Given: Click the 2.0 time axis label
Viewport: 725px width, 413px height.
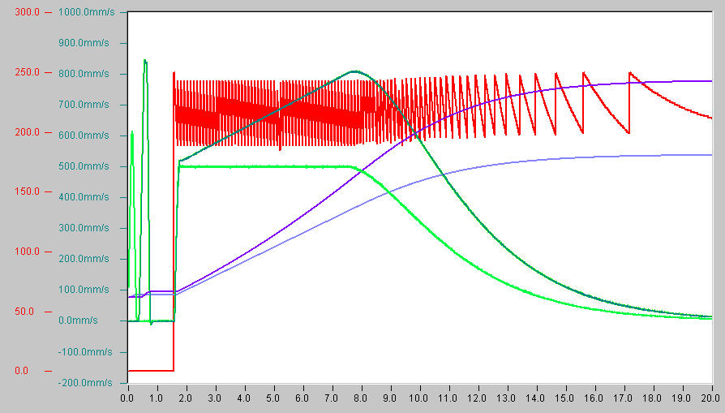Looking at the screenshot, I should pyautogui.click(x=186, y=398).
